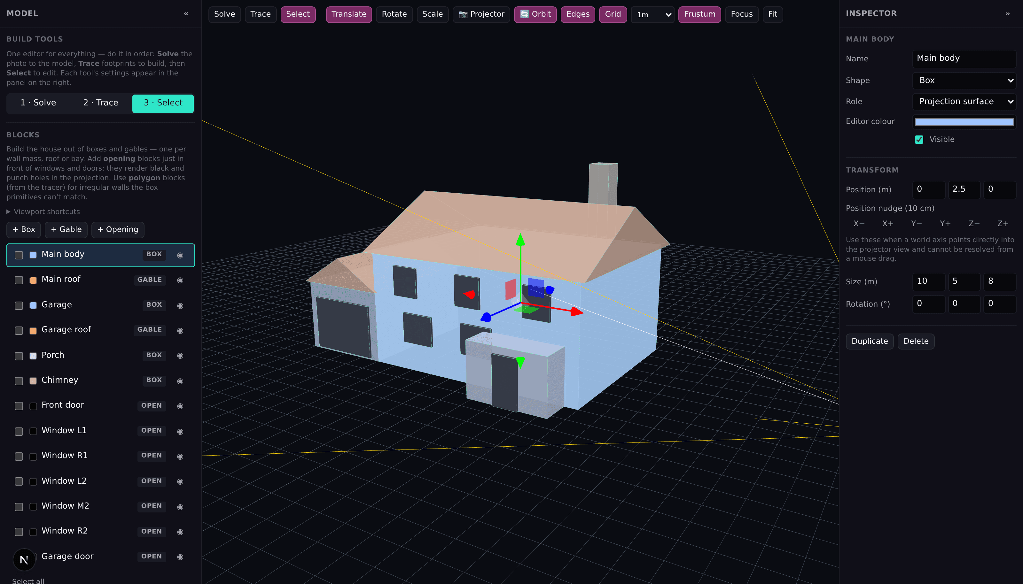Image resolution: width=1023 pixels, height=584 pixels.
Task: Toggle visibility eye for Main roof
Action: coord(180,280)
